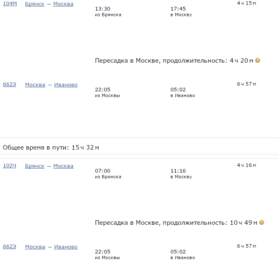Click 662Э link departing after 4 ч 20 м transfer
This screenshot has height=268, width=279.
(9, 85)
